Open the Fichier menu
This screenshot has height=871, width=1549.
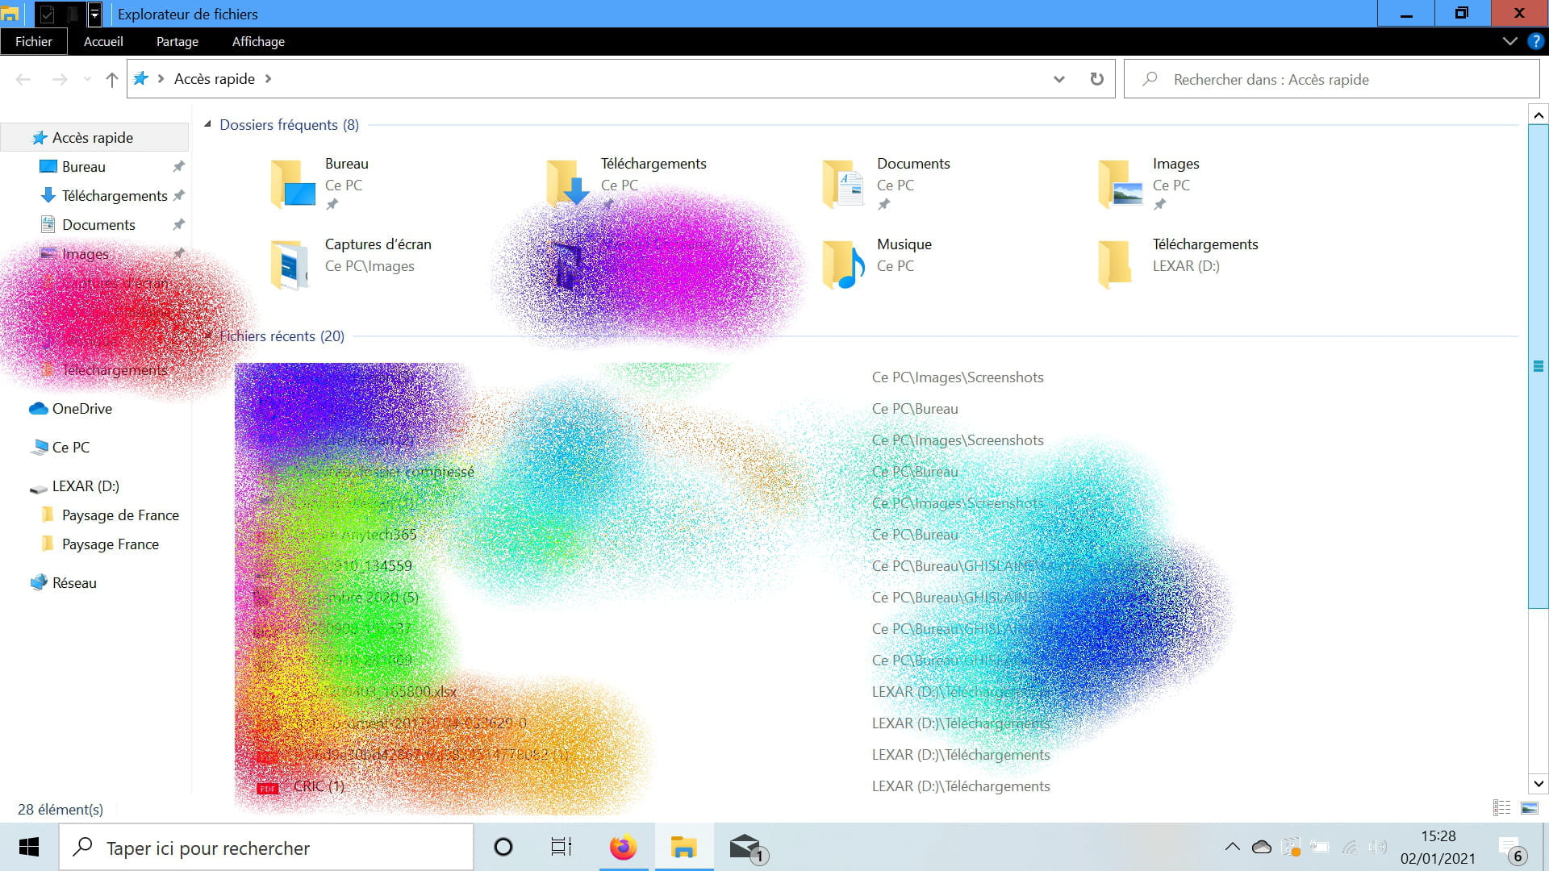point(33,41)
